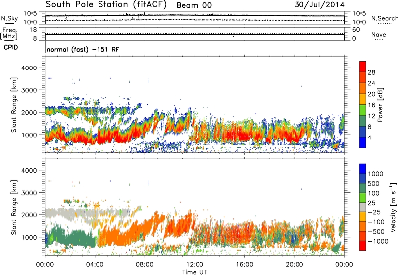The height and width of the screenshot is (275, 398).
Task: Click the '18' frequency axis value
Action: tap(33, 30)
